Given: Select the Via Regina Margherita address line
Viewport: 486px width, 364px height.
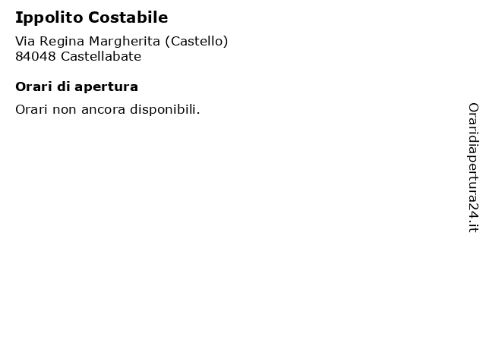Looking at the screenshot, I should coord(121,41).
